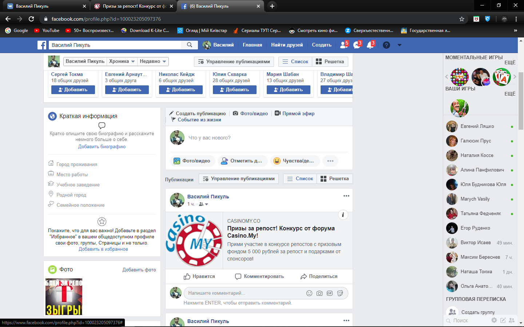Change post audience selector on casino post
This screenshot has width=524, height=327.
tap(203, 204)
